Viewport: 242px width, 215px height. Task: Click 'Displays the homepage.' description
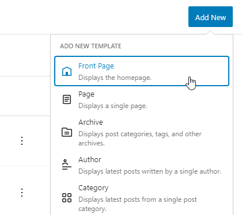coord(115,78)
